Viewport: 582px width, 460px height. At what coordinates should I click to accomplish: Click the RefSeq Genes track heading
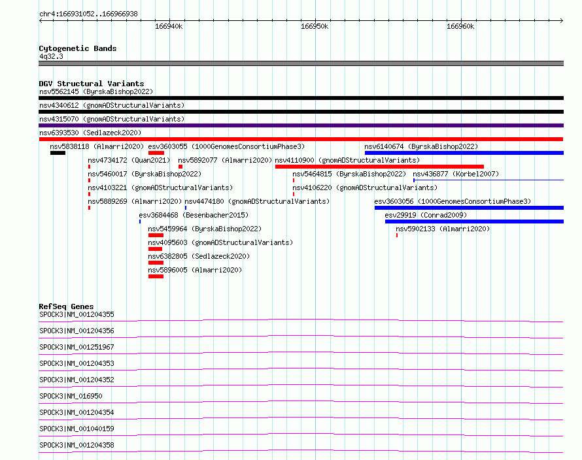(66, 306)
